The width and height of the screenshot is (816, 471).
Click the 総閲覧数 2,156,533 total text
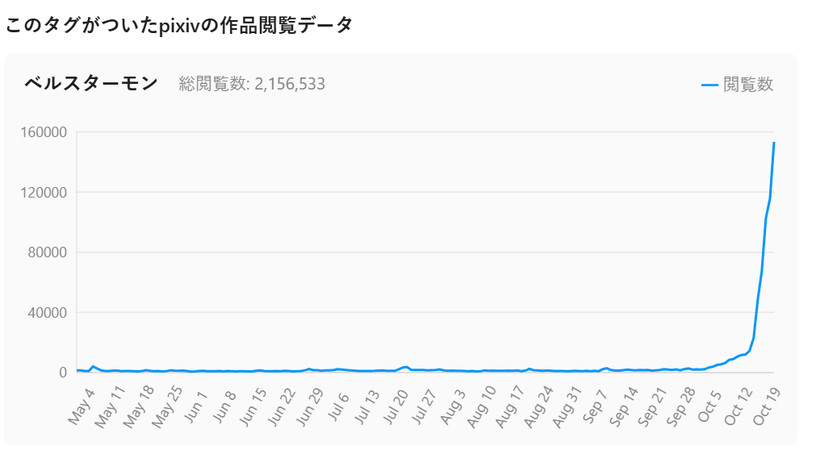252,84
